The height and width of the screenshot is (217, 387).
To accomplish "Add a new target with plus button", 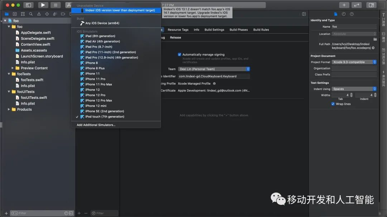I will [79, 213].
